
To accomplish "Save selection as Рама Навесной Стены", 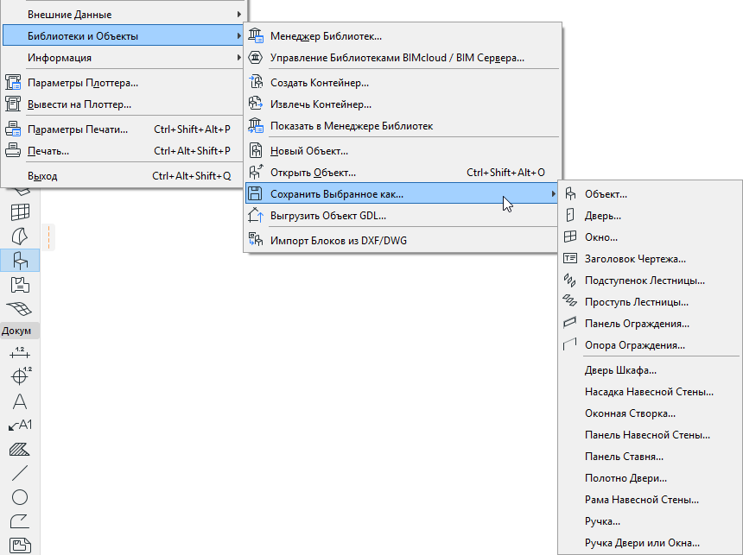I will click(650, 500).
